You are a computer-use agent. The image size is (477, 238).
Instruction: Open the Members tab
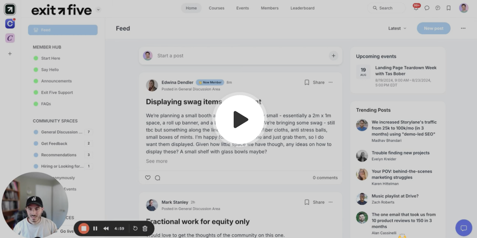click(269, 8)
